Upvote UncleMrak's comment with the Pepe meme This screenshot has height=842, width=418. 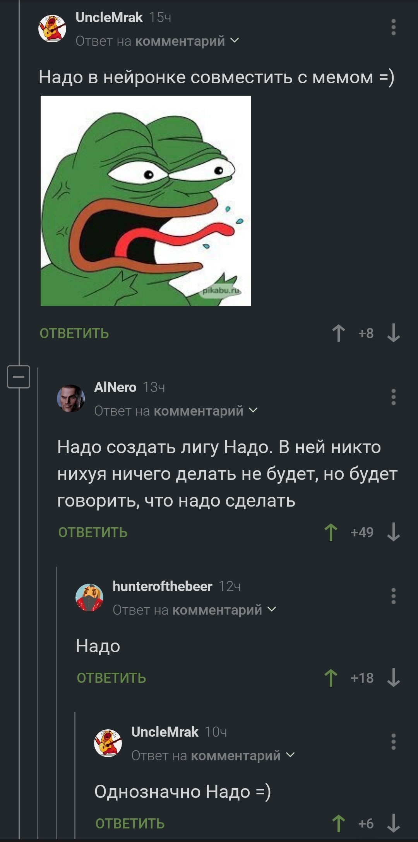[338, 333]
